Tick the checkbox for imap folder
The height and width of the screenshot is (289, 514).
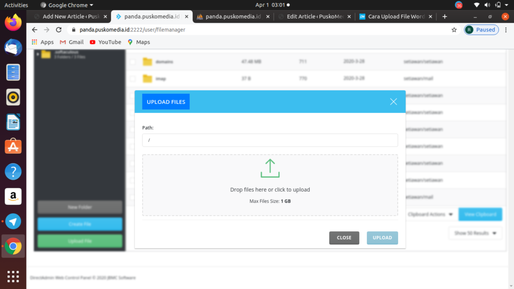tap(133, 79)
